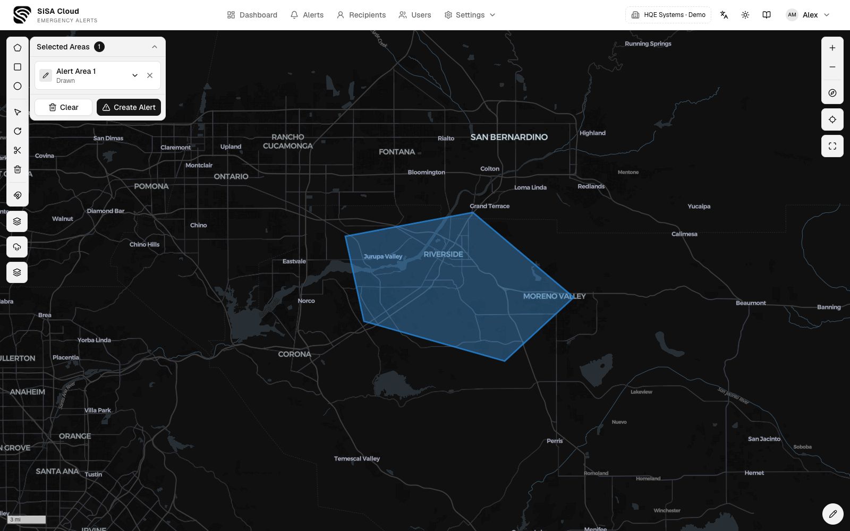
Task: Open the Alerts page
Action: [x=307, y=15]
